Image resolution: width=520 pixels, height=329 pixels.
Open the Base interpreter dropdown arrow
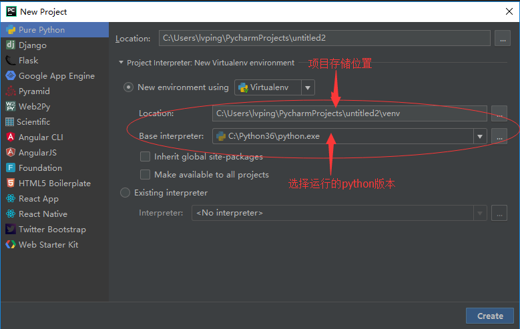pos(480,136)
